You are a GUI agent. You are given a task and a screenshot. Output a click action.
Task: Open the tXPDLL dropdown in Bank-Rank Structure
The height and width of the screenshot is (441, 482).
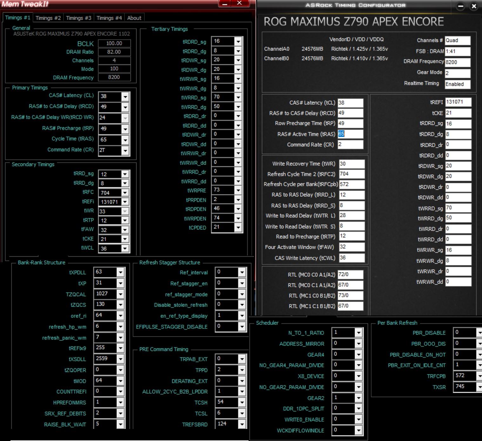click(120, 272)
